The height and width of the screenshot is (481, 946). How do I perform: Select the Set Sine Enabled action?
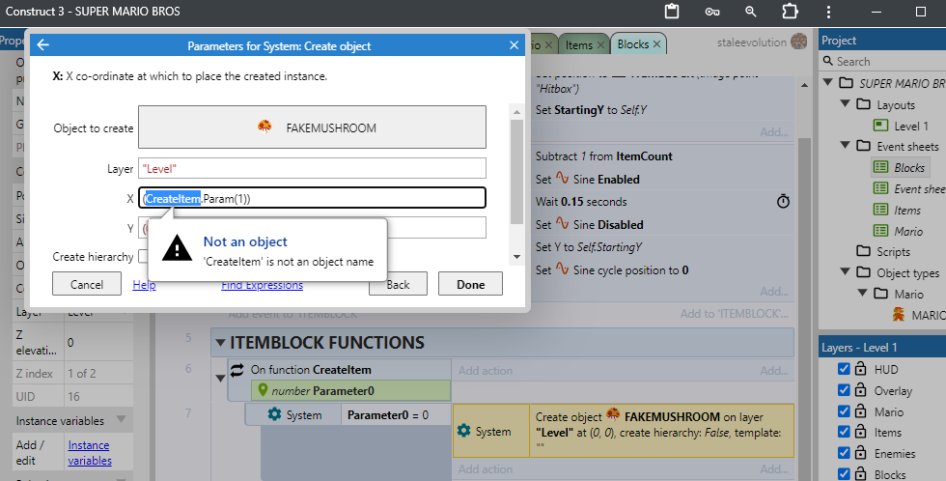pos(662,179)
